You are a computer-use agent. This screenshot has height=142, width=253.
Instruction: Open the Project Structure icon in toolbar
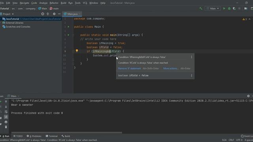246,8
